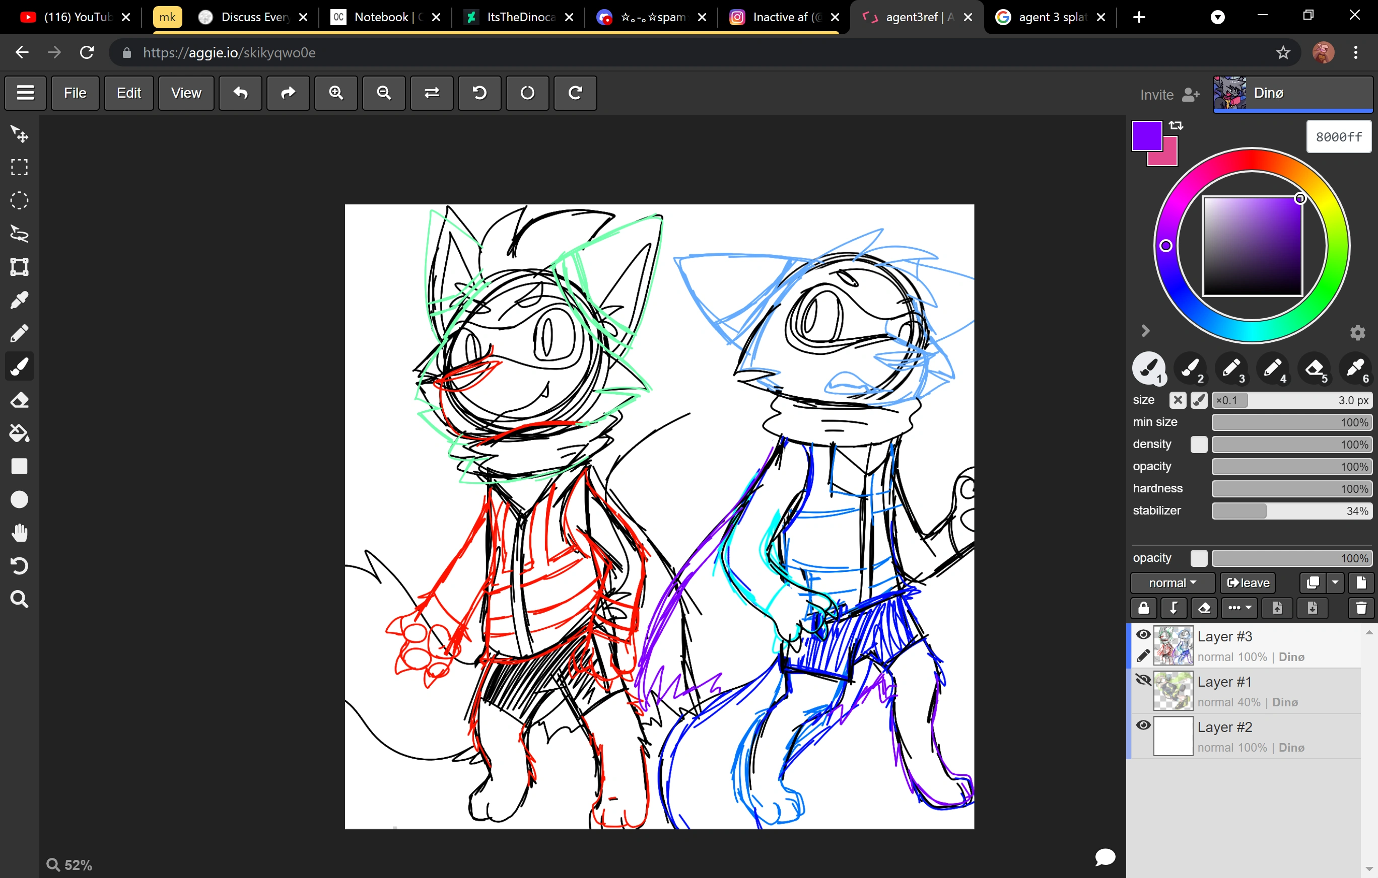Show hidden Layer #1
The height and width of the screenshot is (878, 1378).
click(1143, 680)
